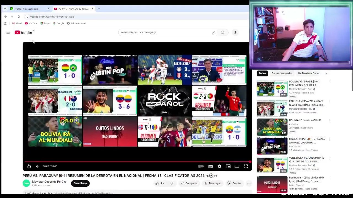Open Movistar Deportes Perú channel name link
The height and width of the screenshot is (198, 353).
pyautogui.click(x=47, y=182)
